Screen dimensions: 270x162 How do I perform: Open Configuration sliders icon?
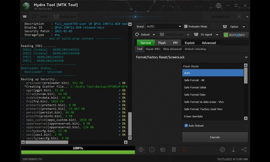point(56,17)
